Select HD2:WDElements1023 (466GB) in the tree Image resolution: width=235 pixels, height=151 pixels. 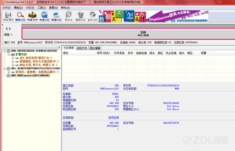click(30, 75)
